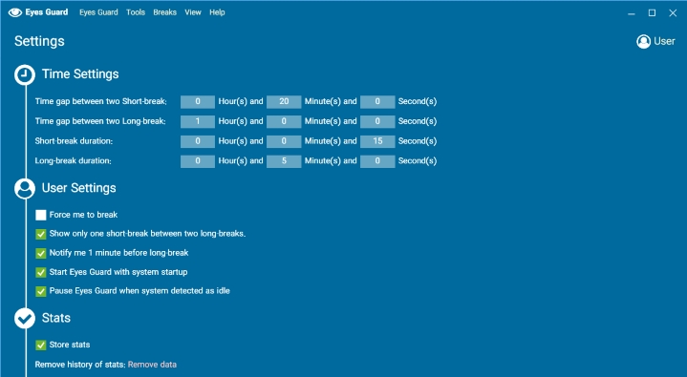Viewport: 687px width, 377px height.
Task: Click the Settings page title
Action: click(x=39, y=41)
